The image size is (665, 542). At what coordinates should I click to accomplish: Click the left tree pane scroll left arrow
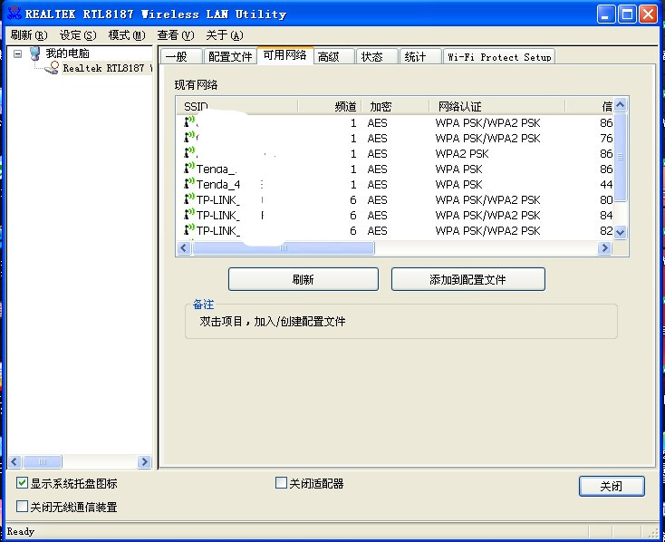14,461
